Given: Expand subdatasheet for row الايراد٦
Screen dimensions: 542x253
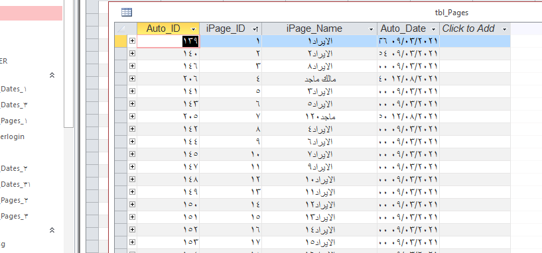Looking at the screenshot, I should tap(132, 142).
